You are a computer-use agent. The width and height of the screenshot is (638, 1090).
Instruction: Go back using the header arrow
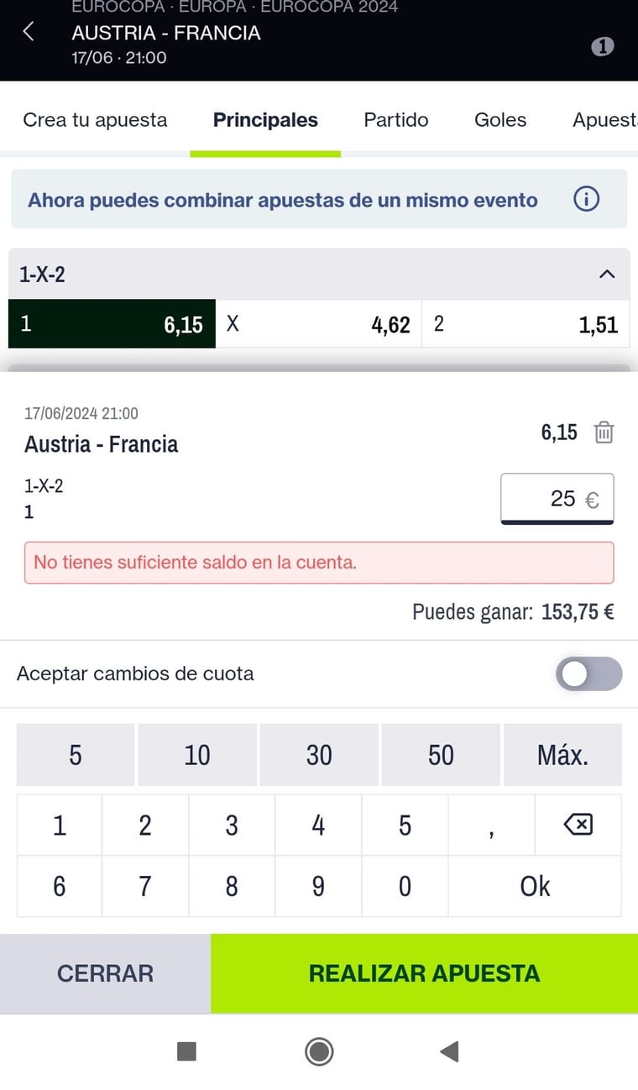tap(29, 33)
